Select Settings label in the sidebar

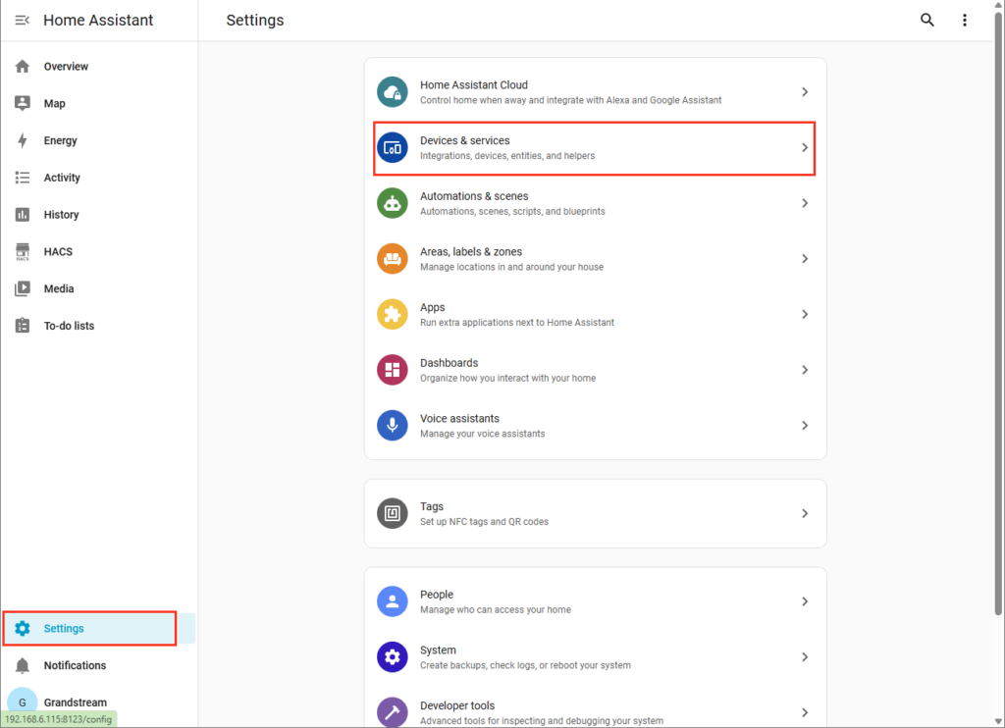point(64,629)
